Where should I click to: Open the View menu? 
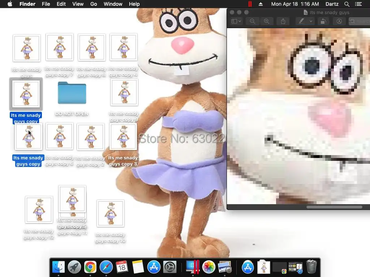(x=78, y=4)
